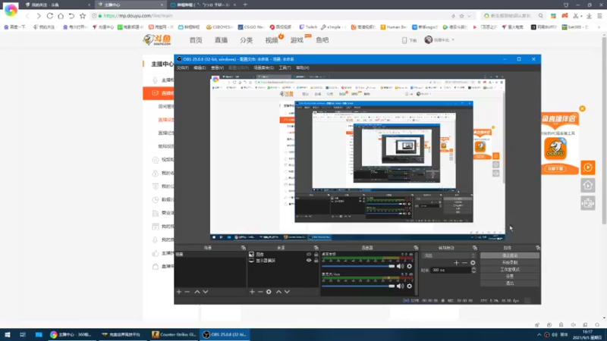Pop out the 来源 dock panel

[x=316, y=248]
